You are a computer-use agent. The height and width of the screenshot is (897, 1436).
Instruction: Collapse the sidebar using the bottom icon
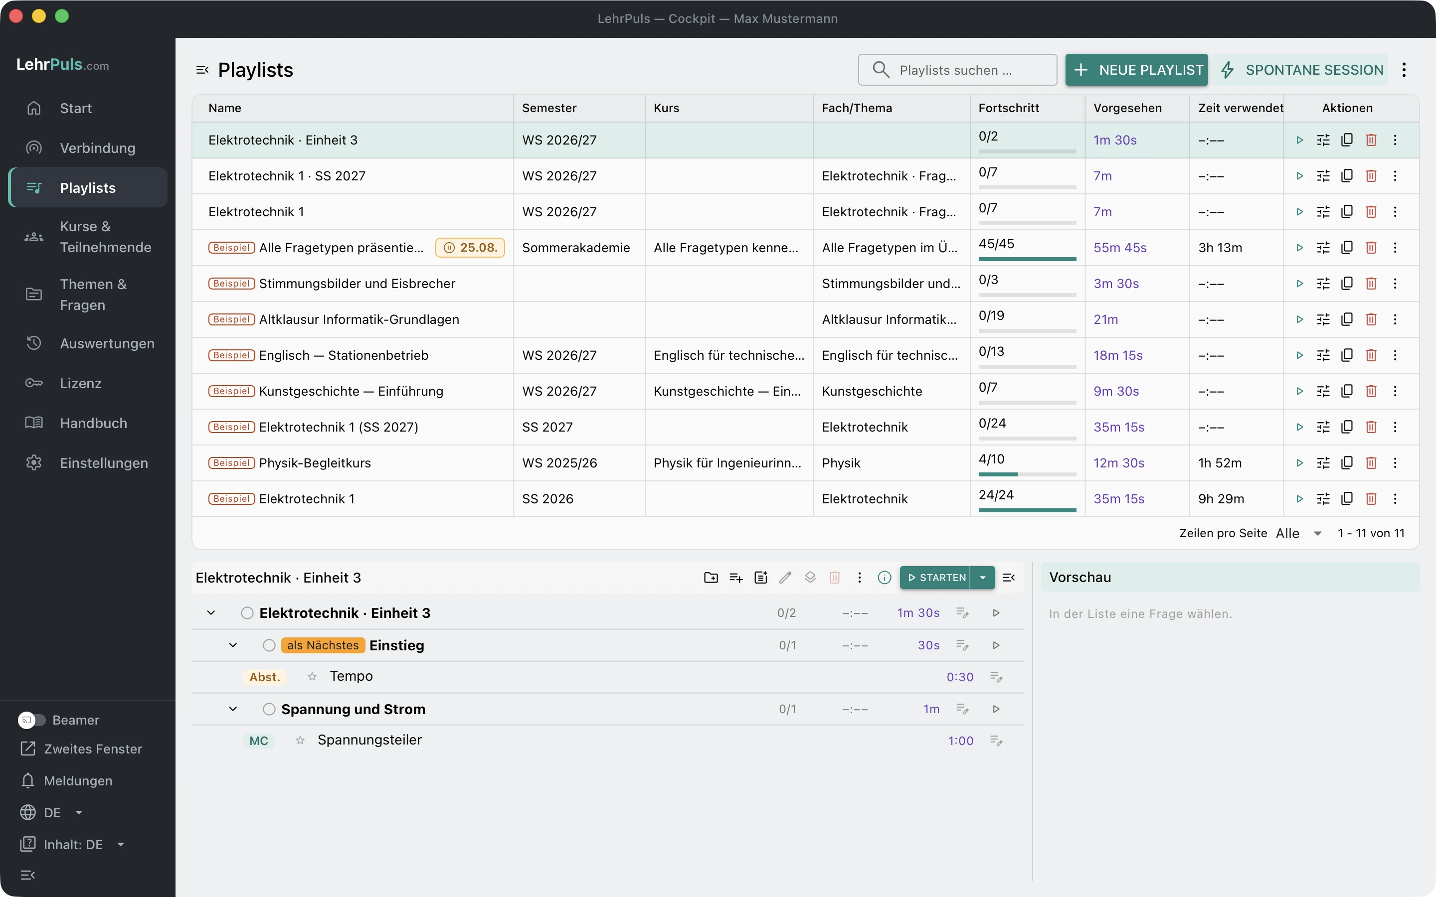pyautogui.click(x=28, y=875)
